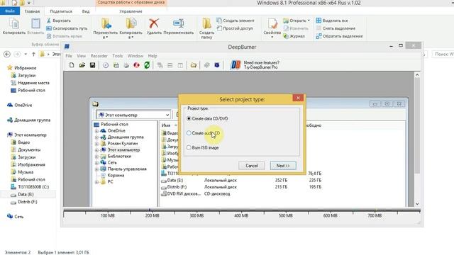Click the tile horizontally toolbar icon
The width and height of the screenshot is (454, 255).
click(x=170, y=65)
